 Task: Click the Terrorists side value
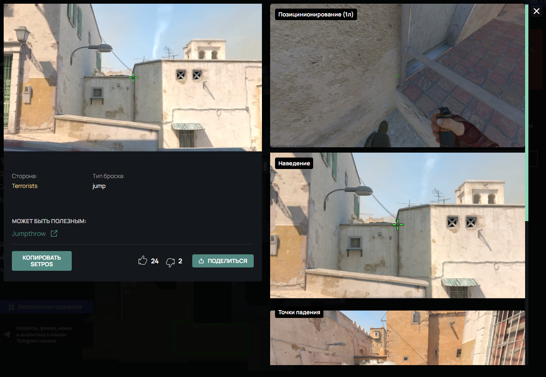click(25, 186)
